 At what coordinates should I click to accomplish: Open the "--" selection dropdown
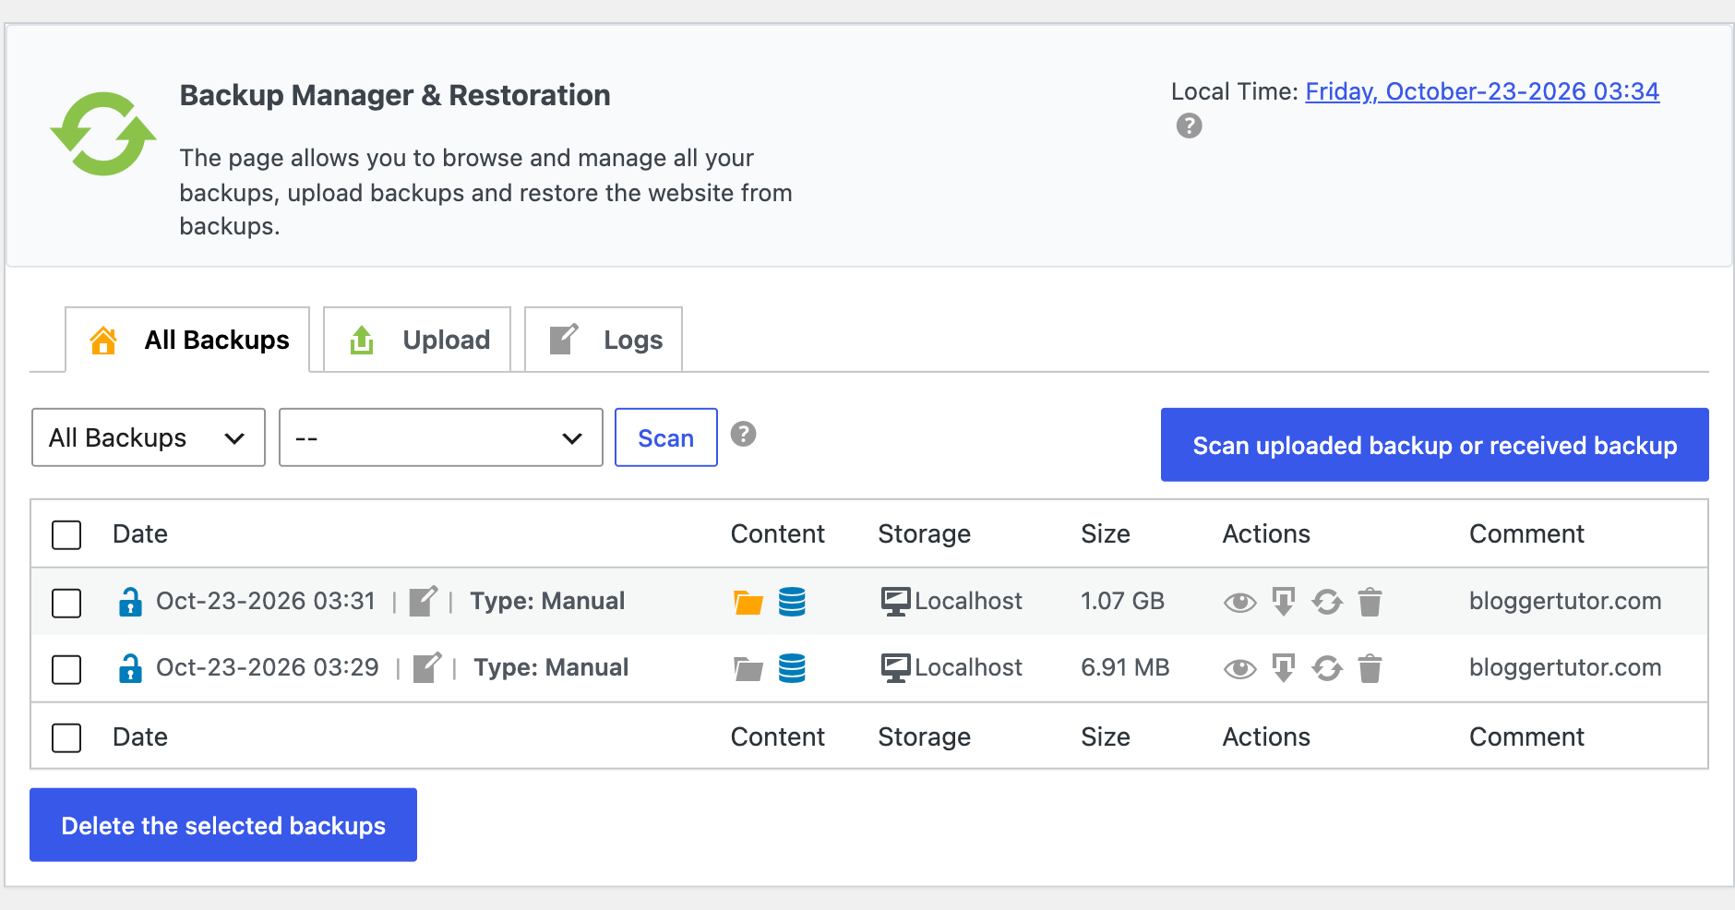[x=441, y=437]
